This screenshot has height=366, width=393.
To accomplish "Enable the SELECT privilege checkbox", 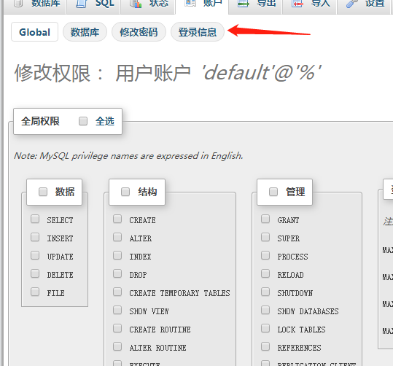I will 35,219.
